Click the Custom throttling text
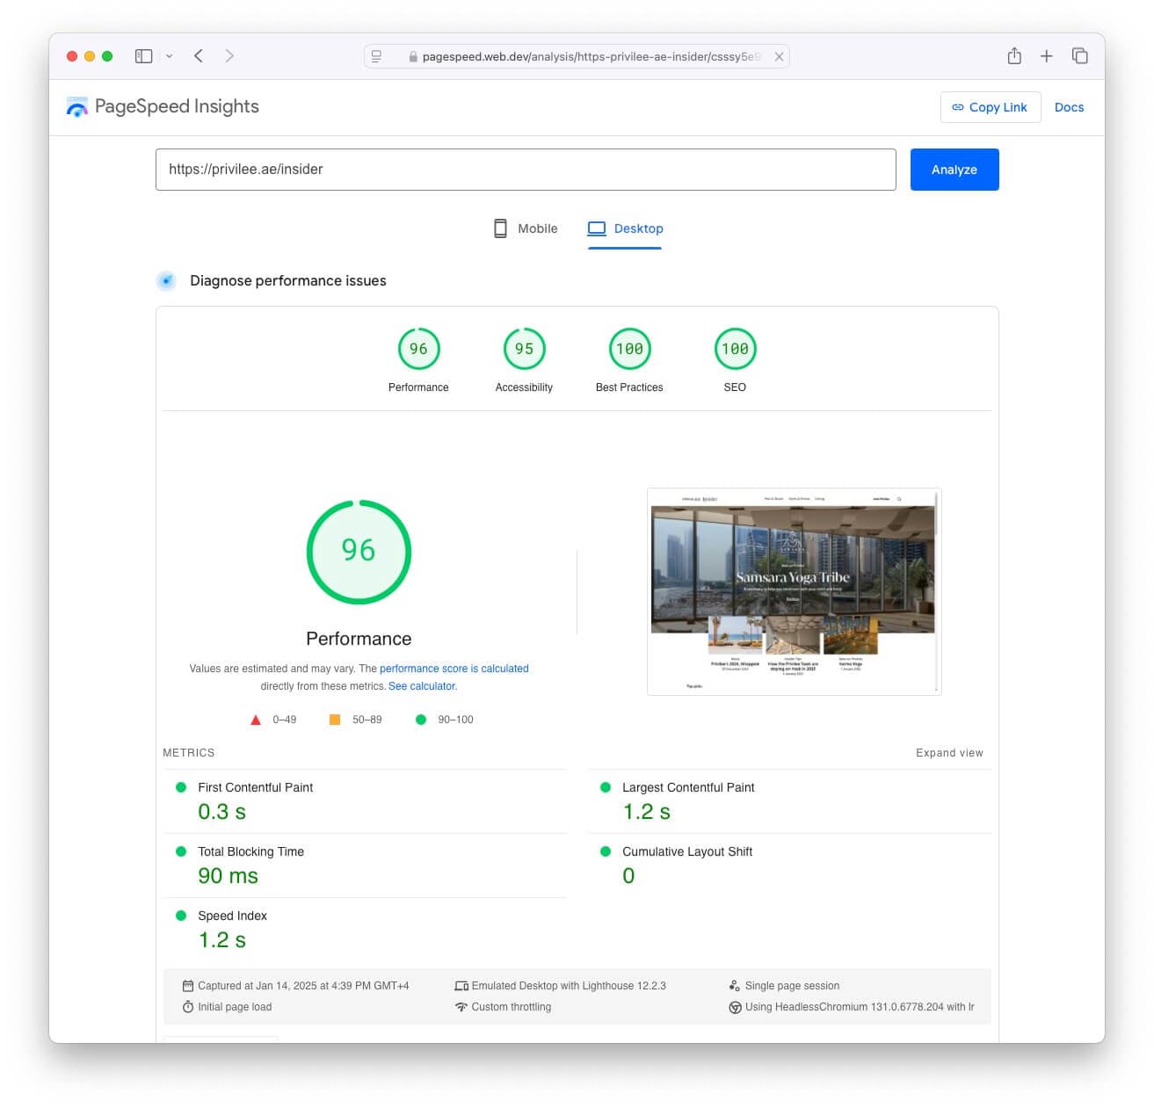Image resolution: width=1154 pixels, height=1108 pixels. point(512,1007)
